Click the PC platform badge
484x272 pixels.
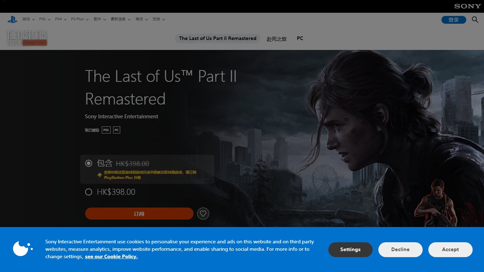(117, 130)
